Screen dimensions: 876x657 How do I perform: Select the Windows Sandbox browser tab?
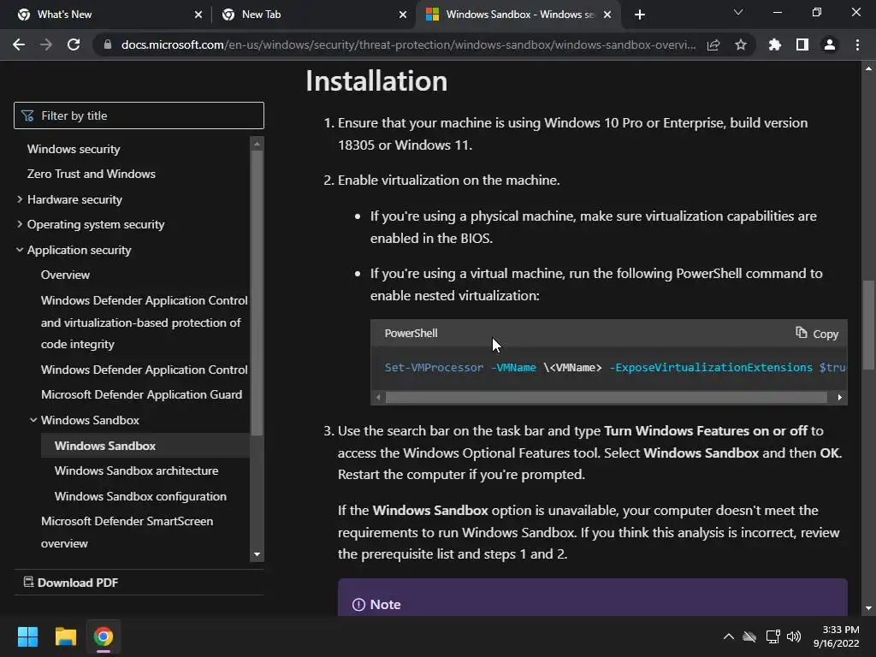[519, 15]
